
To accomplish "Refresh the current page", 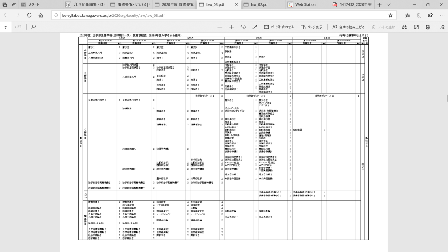I will [29, 15].
